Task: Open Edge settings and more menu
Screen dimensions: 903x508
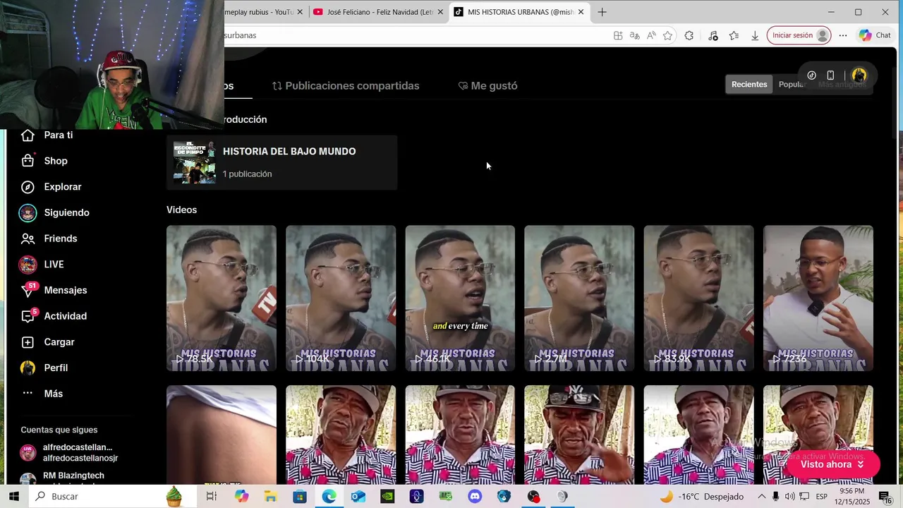Action: pyautogui.click(x=843, y=35)
